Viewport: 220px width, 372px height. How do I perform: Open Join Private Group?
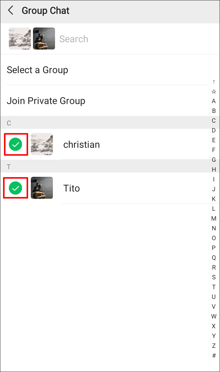pyautogui.click(x=46, y=101)
